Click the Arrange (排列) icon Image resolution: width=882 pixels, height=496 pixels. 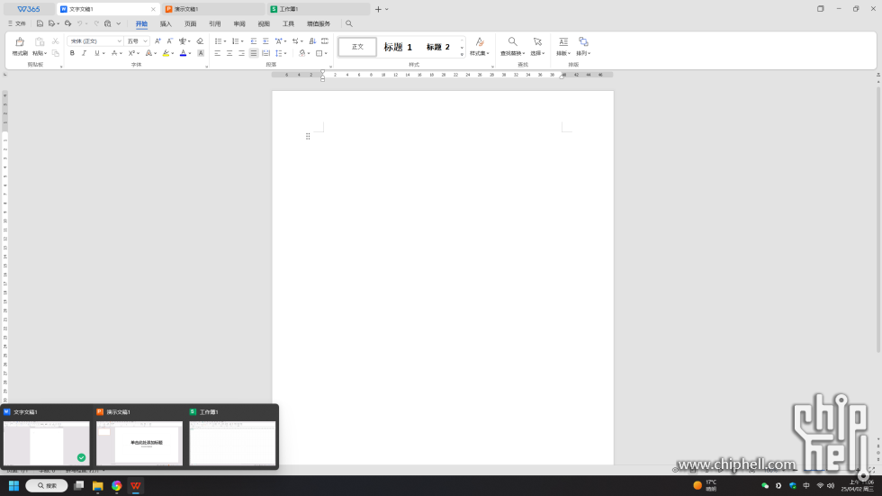[583, 42]
